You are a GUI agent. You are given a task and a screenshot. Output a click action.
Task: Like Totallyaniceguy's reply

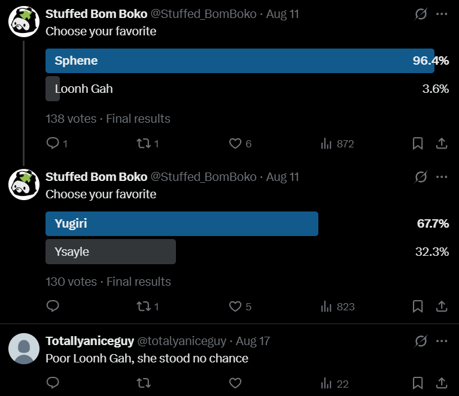coord(235,383)
